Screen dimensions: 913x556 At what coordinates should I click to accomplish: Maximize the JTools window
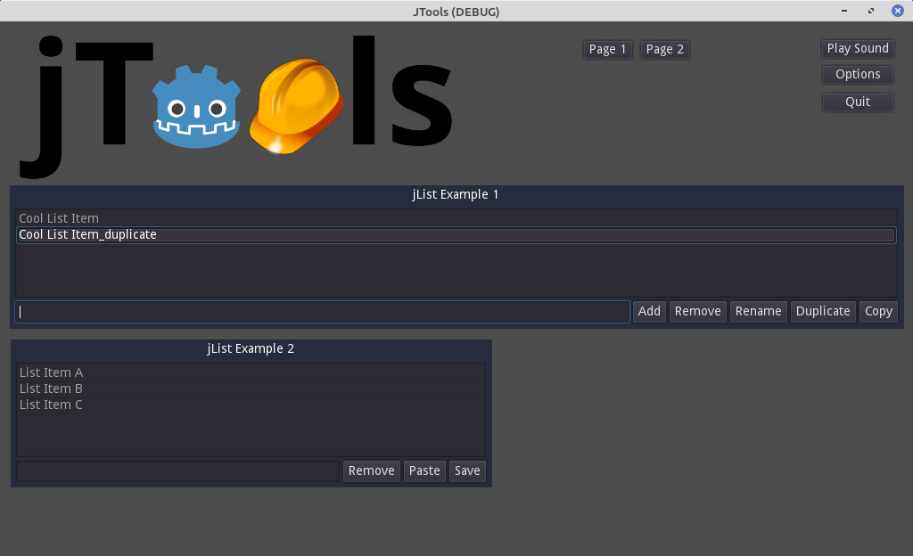[x=871, y=11]
